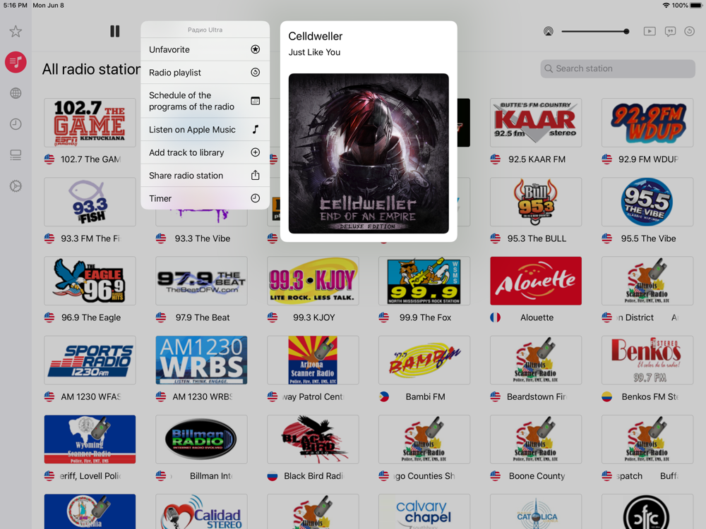Open the list view sidebar icon
Image resolution: width=706 pixels, height=529 pixels.
pyautogui.click(x=16, y=155)
